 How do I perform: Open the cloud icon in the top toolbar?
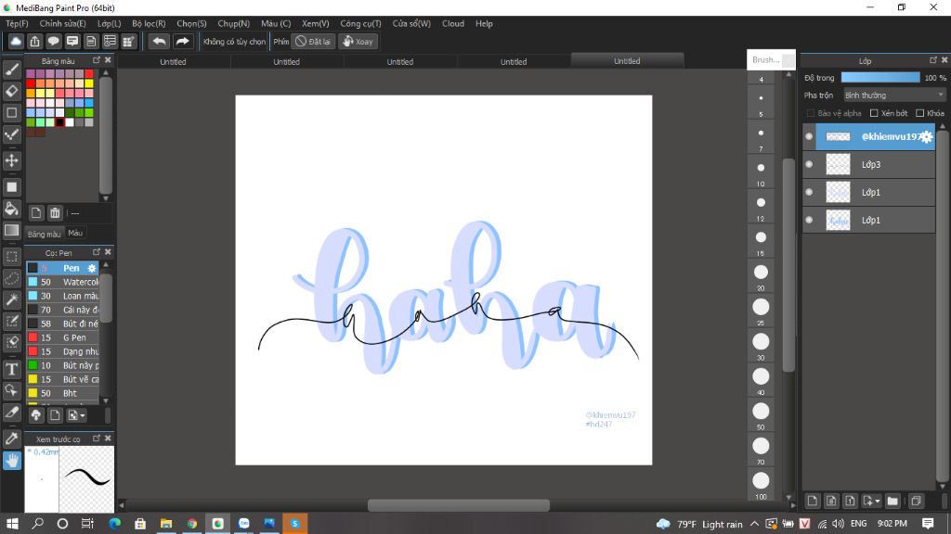pyautogui.click(x=16, y=41)
